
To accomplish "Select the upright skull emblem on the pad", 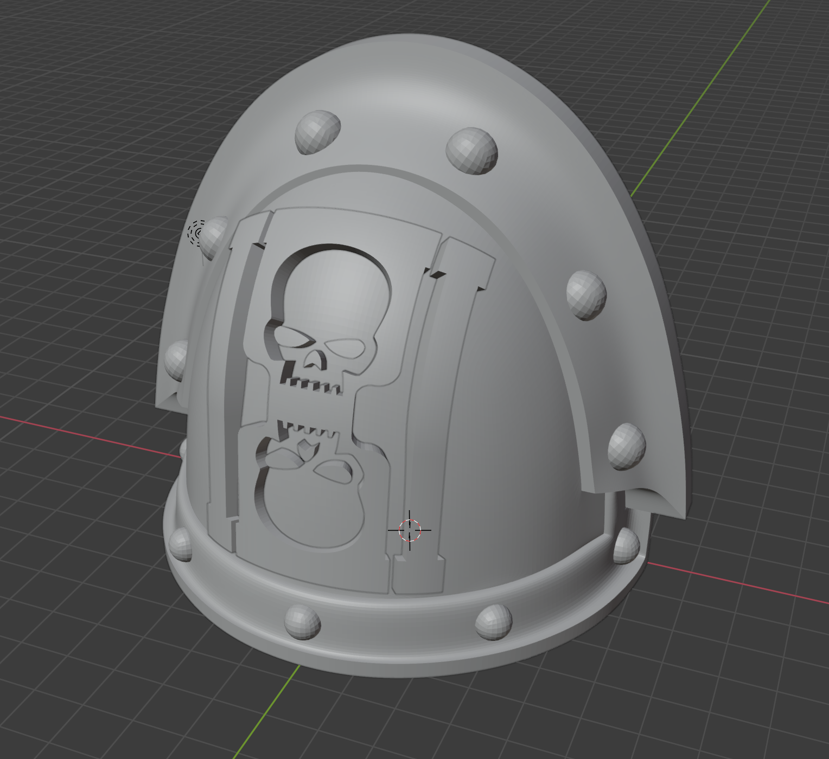I will 329,318.
